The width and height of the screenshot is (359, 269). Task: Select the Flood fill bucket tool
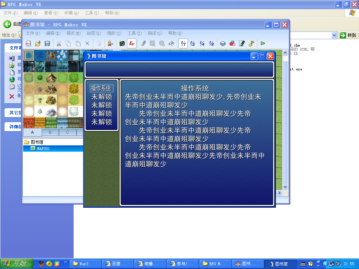click(x=171, y=43)
